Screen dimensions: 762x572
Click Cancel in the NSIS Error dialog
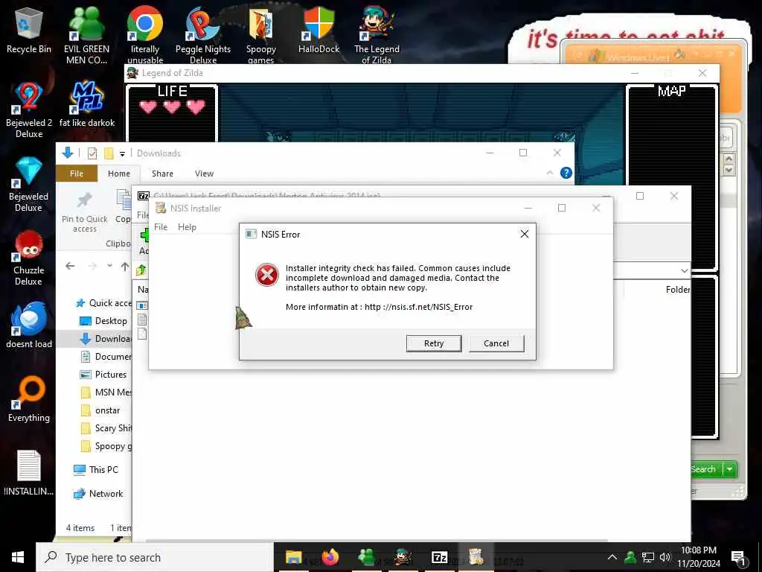coord(496,343)
